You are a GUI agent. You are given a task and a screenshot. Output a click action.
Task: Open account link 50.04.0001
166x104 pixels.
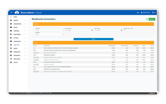(x=36, y=57)
